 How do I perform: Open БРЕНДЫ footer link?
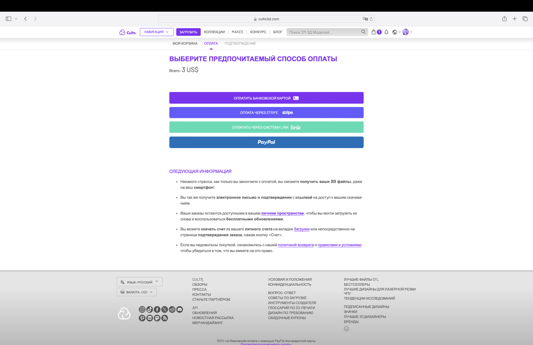pyautogui.click(x=351, y=322)
